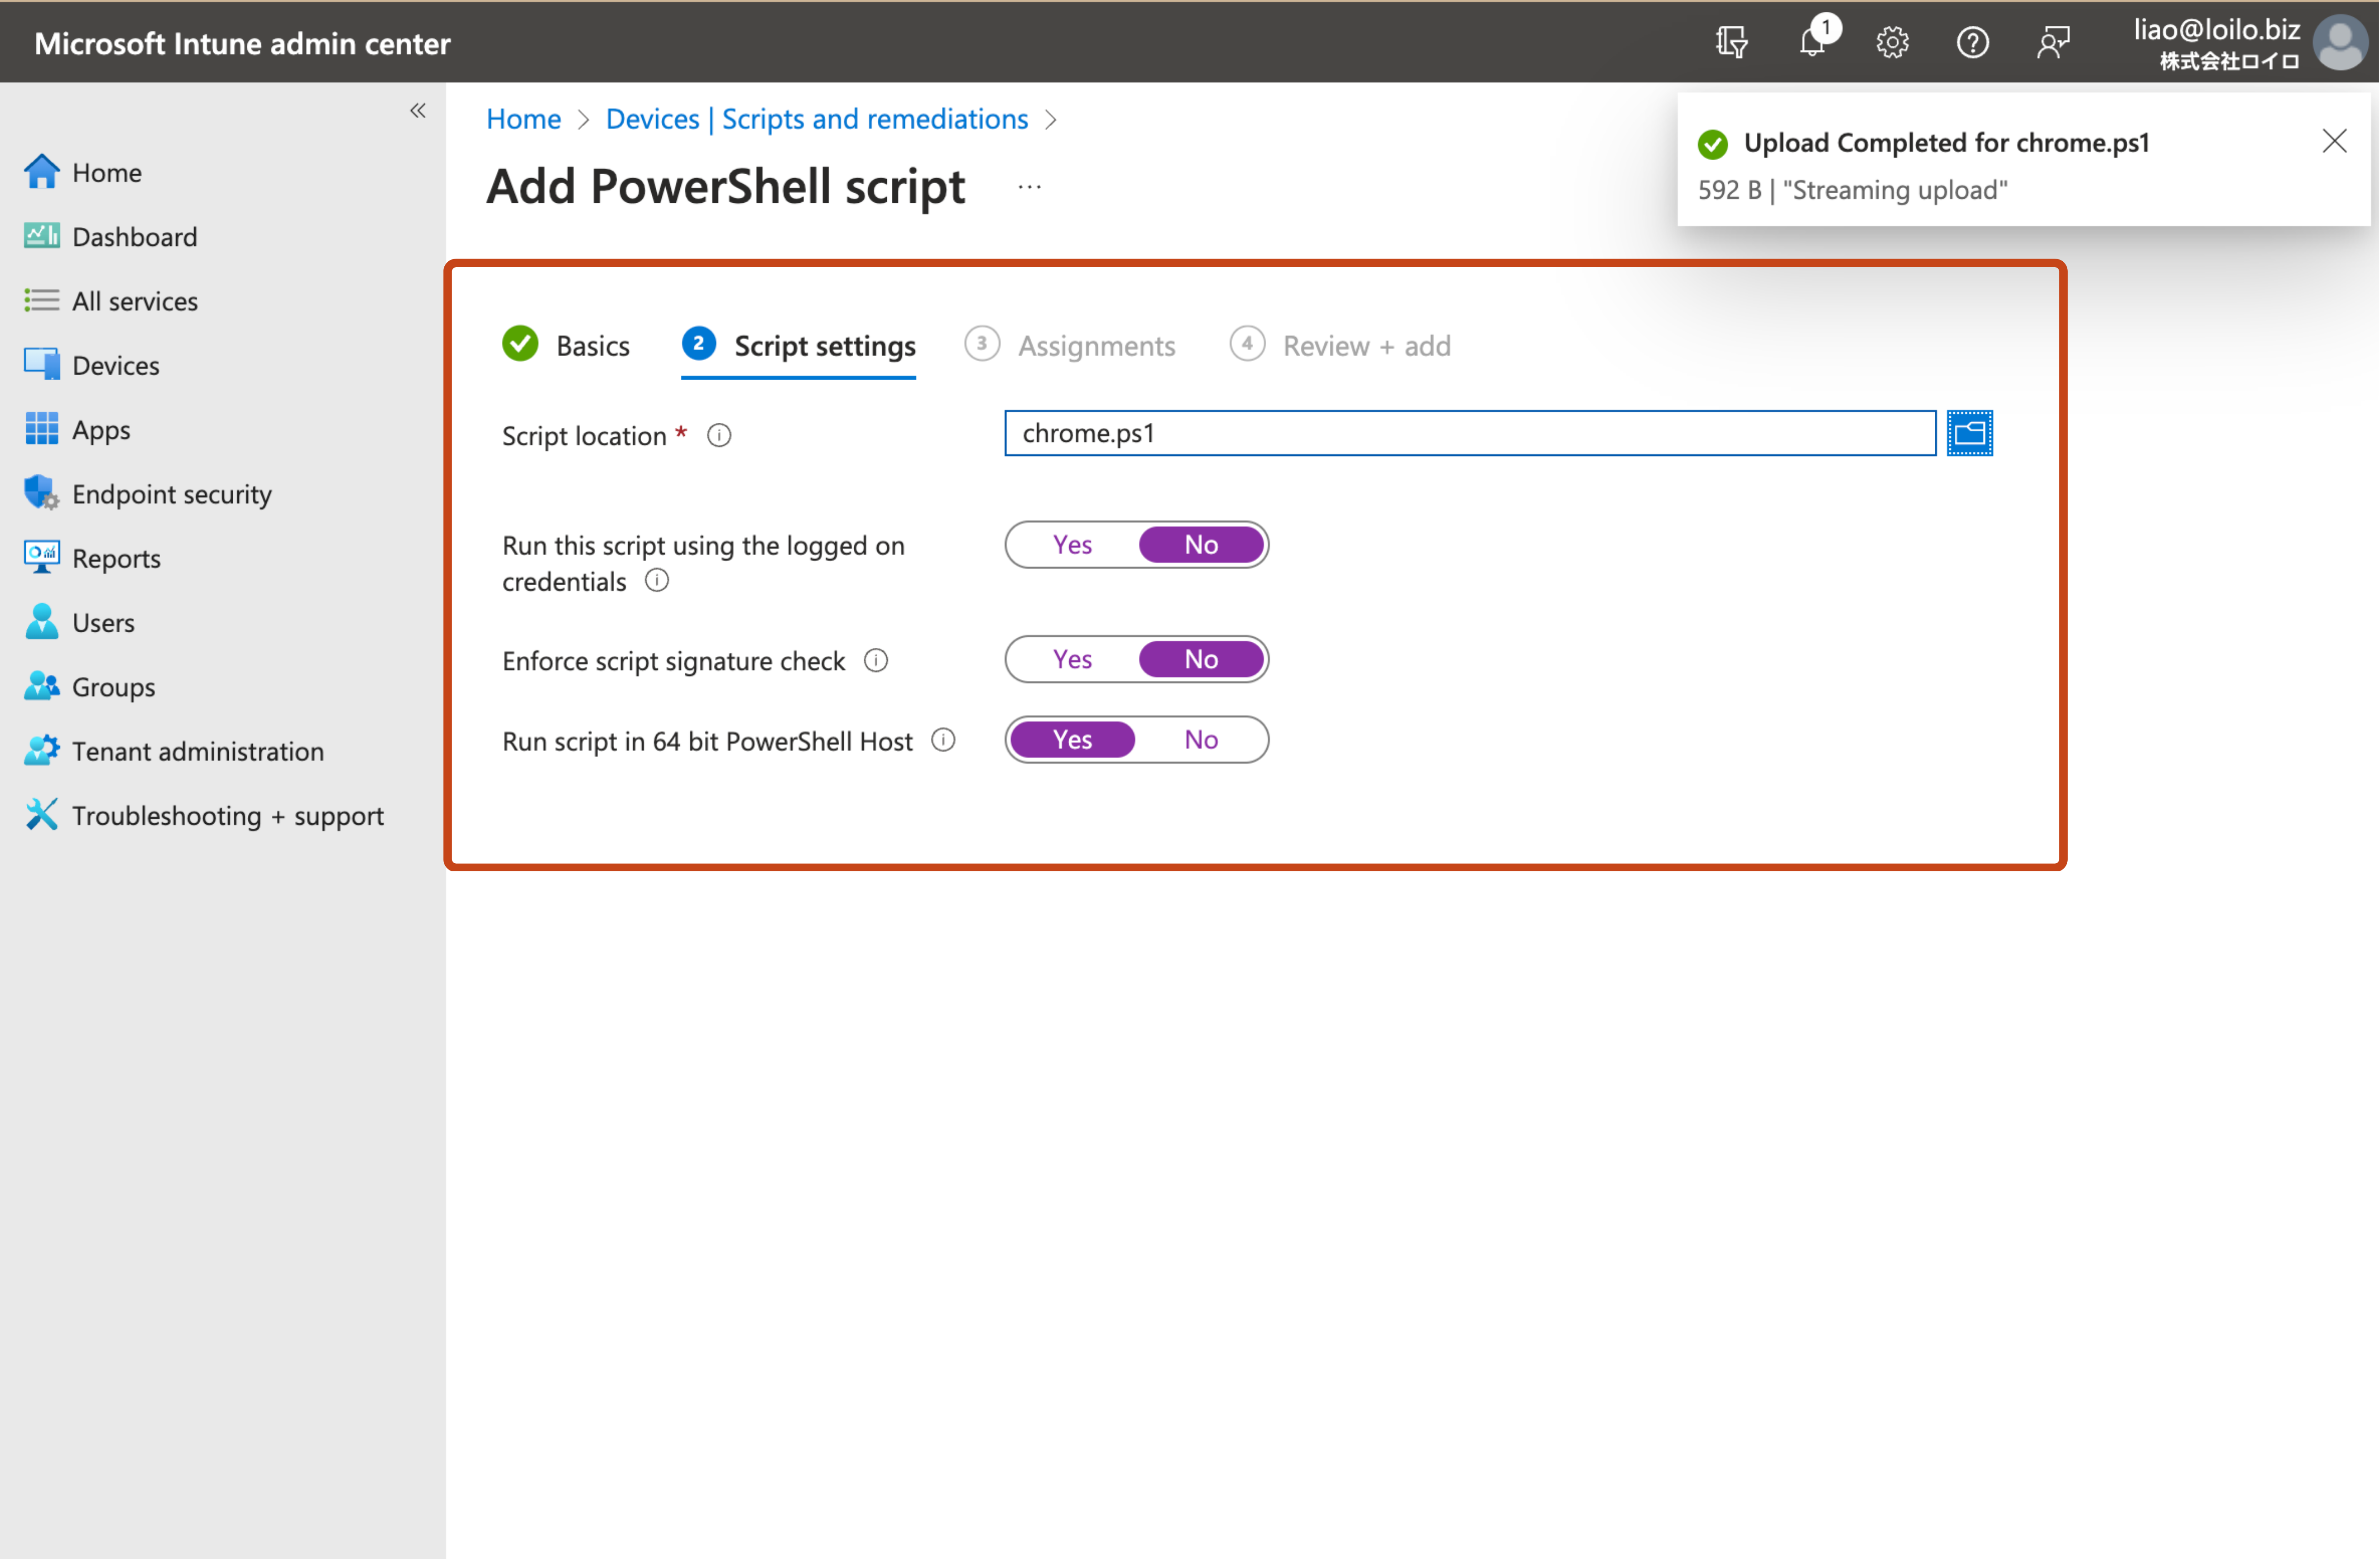
Task: Click info icon next to Script location
Action: coord(719,436)
